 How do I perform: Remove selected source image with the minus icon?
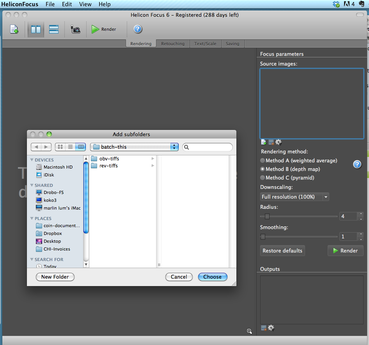coord(271,142)
